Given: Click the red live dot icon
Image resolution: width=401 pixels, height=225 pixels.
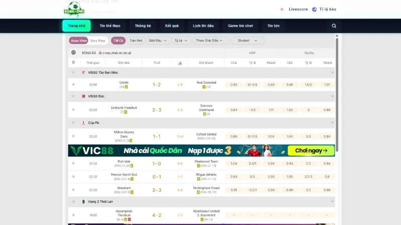Looking at the screenshot, I should (282, 9).
